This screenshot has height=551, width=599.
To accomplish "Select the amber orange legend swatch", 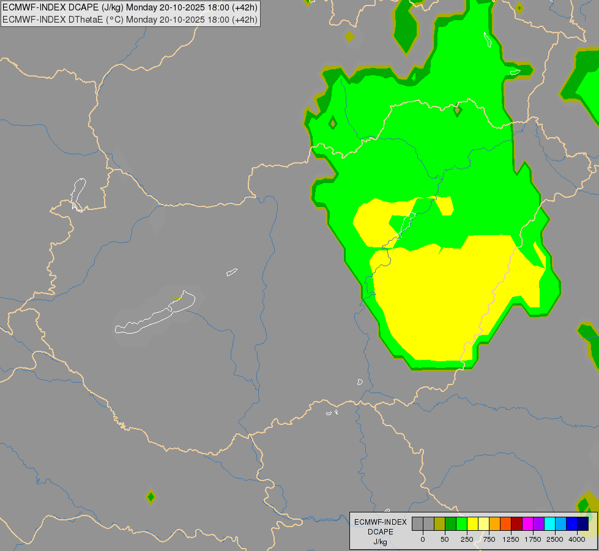I will pyautogui.click(x=495, y=523).
